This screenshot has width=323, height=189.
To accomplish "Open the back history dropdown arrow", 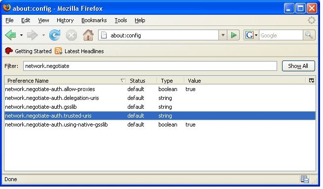I will pos(21,35).
